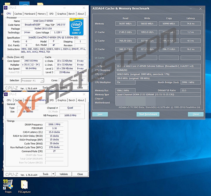Click the L2 Cache Read value 768.26 GB/s

pos(125,41)
